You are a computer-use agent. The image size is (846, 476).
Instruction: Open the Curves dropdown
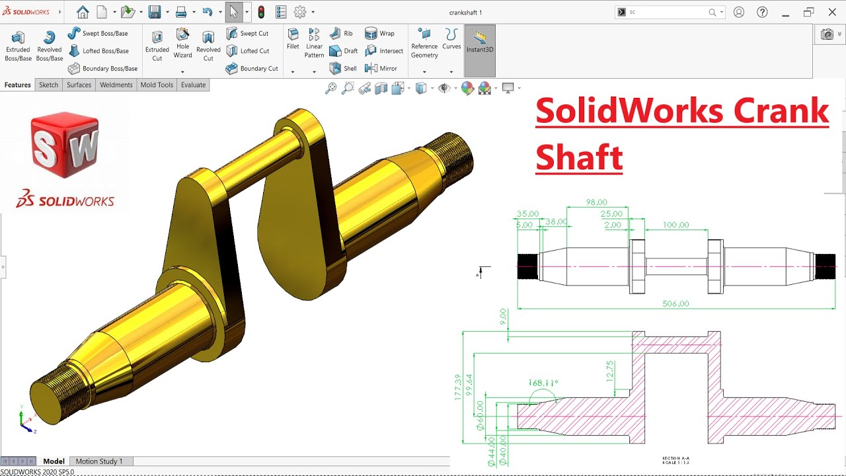point(451,71)
